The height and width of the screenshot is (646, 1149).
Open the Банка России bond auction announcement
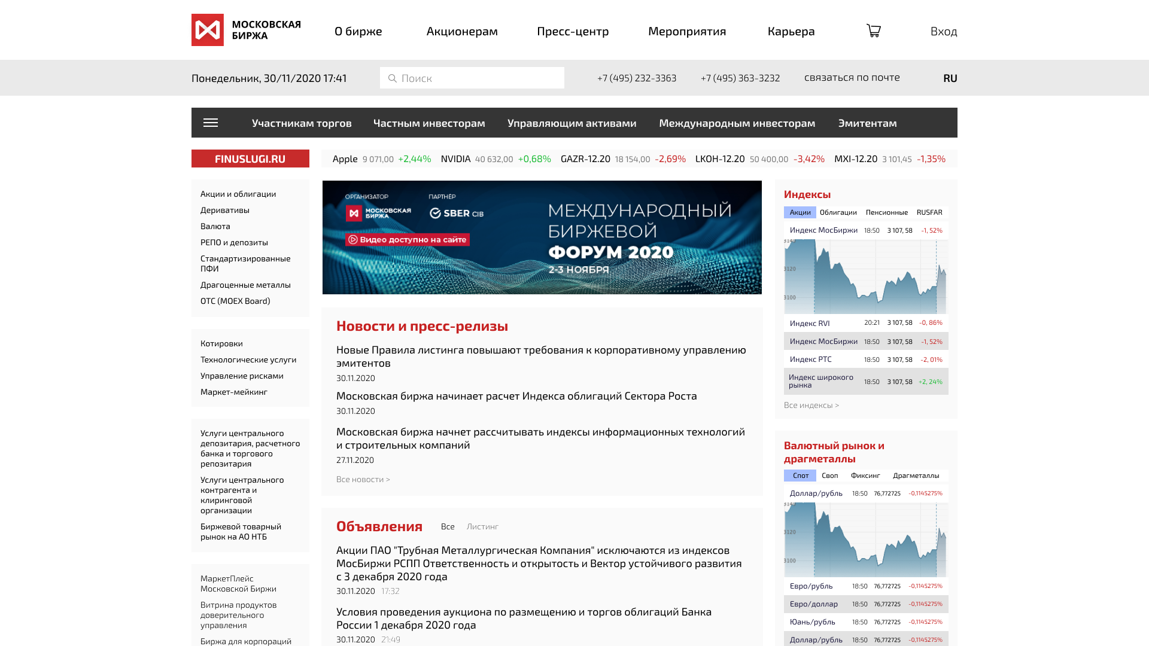click(x=524, y=618)
